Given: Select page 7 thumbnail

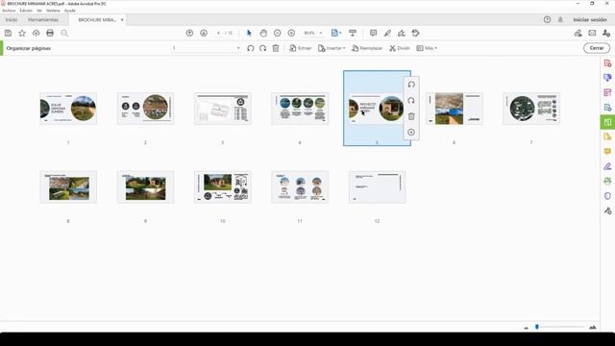Looking at the screenshot, I should click(531, 109).
